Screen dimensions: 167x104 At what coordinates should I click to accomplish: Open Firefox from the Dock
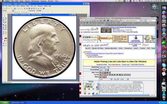(164, 70)
